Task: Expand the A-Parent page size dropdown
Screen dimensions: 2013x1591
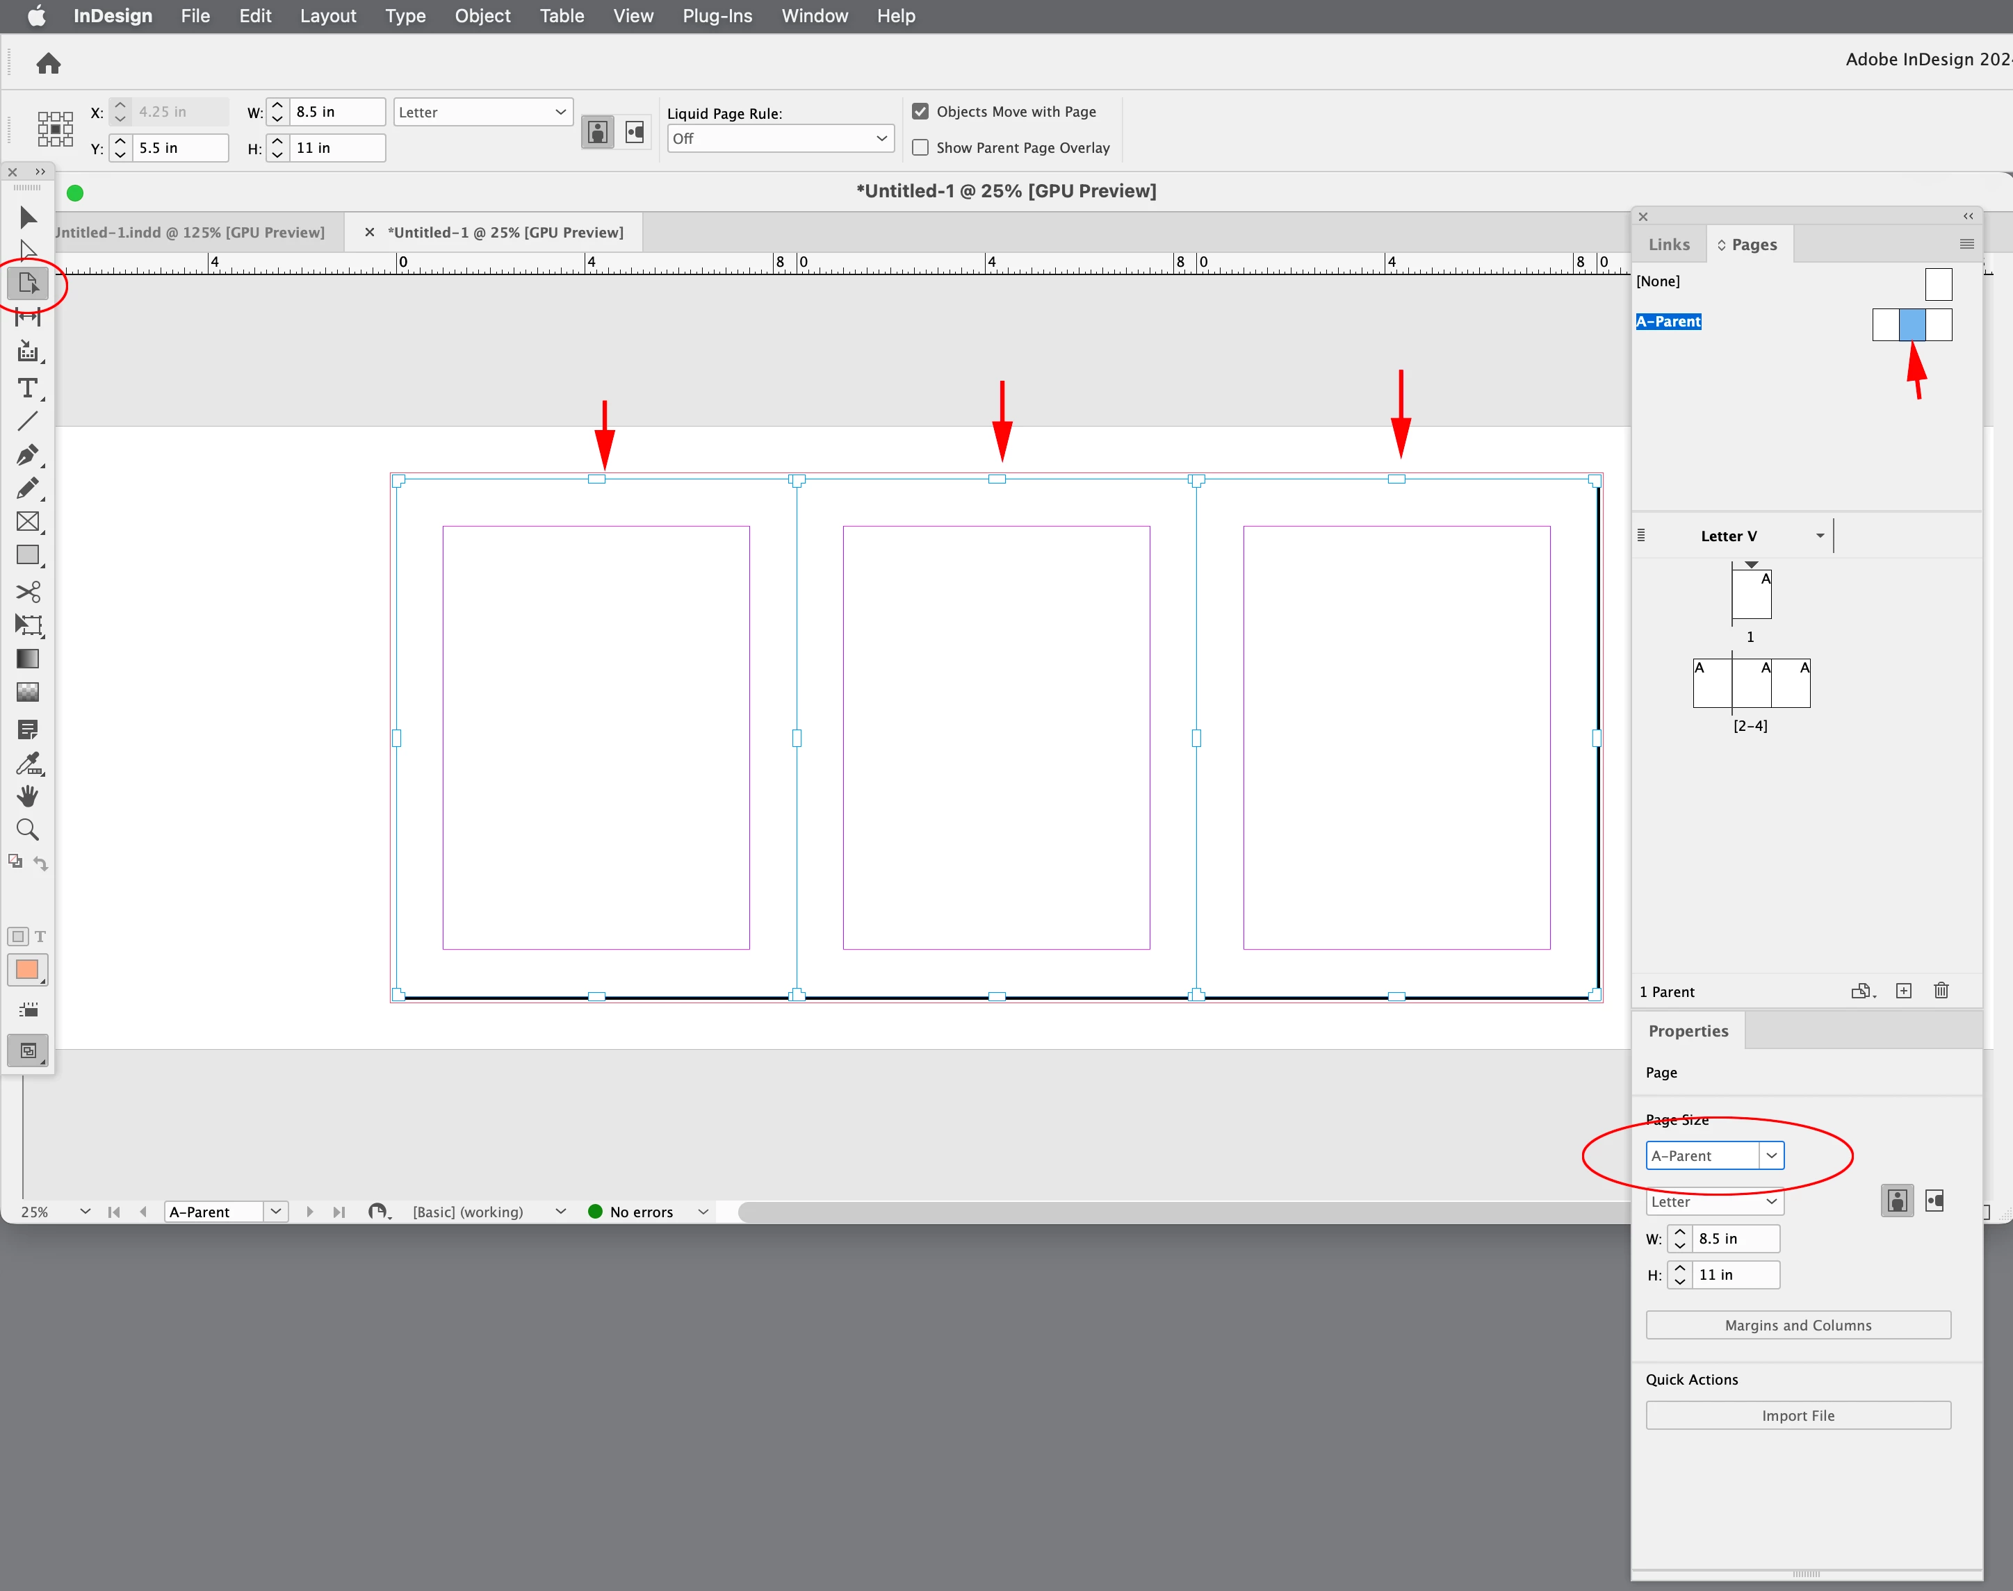Action: (x=1770, y=1155)
